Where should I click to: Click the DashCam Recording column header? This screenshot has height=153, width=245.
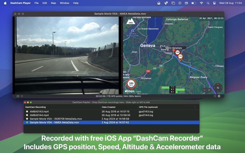(x=36, y=107)
